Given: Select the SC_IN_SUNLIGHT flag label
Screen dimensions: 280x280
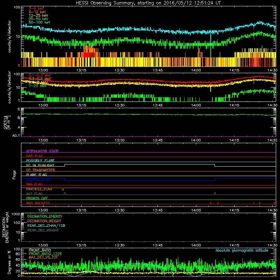Looking at the screenshot, I should tap(40, 165).
